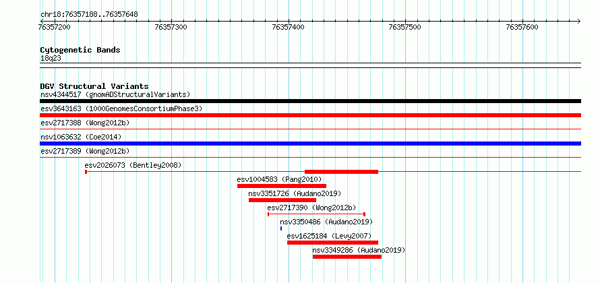The width and height of the screenshot is (600, 283).
Task: Click the nsv3349286 (Audano2019) label
Action: point(359,250)
